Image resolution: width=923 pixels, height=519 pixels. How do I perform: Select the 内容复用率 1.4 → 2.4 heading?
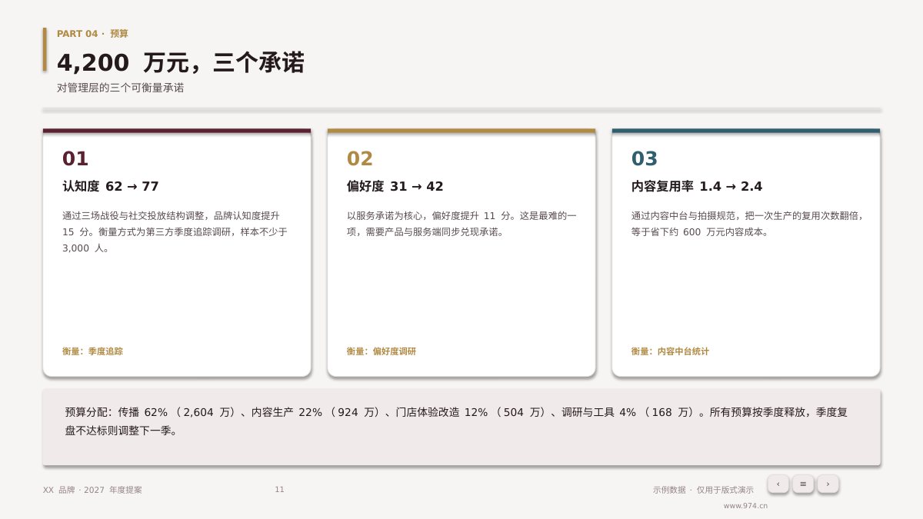697,186
